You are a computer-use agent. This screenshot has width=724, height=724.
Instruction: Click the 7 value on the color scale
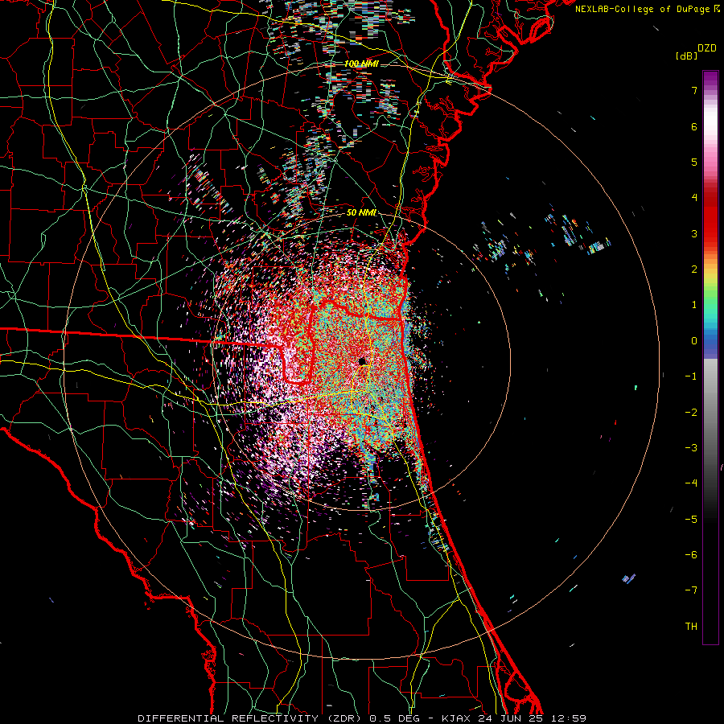pos(694,90)
